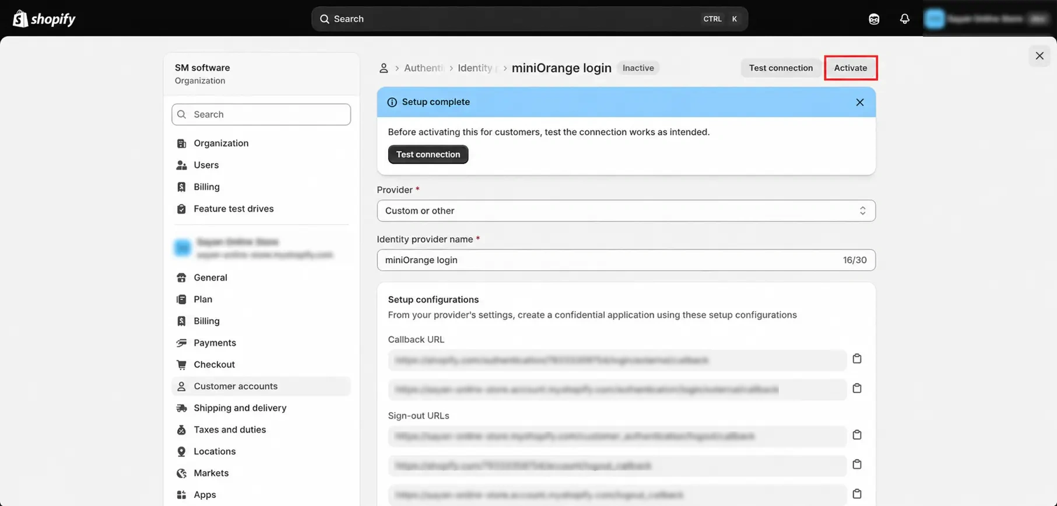
Task: Click the Shopify logo in the header
Action: 44,19
